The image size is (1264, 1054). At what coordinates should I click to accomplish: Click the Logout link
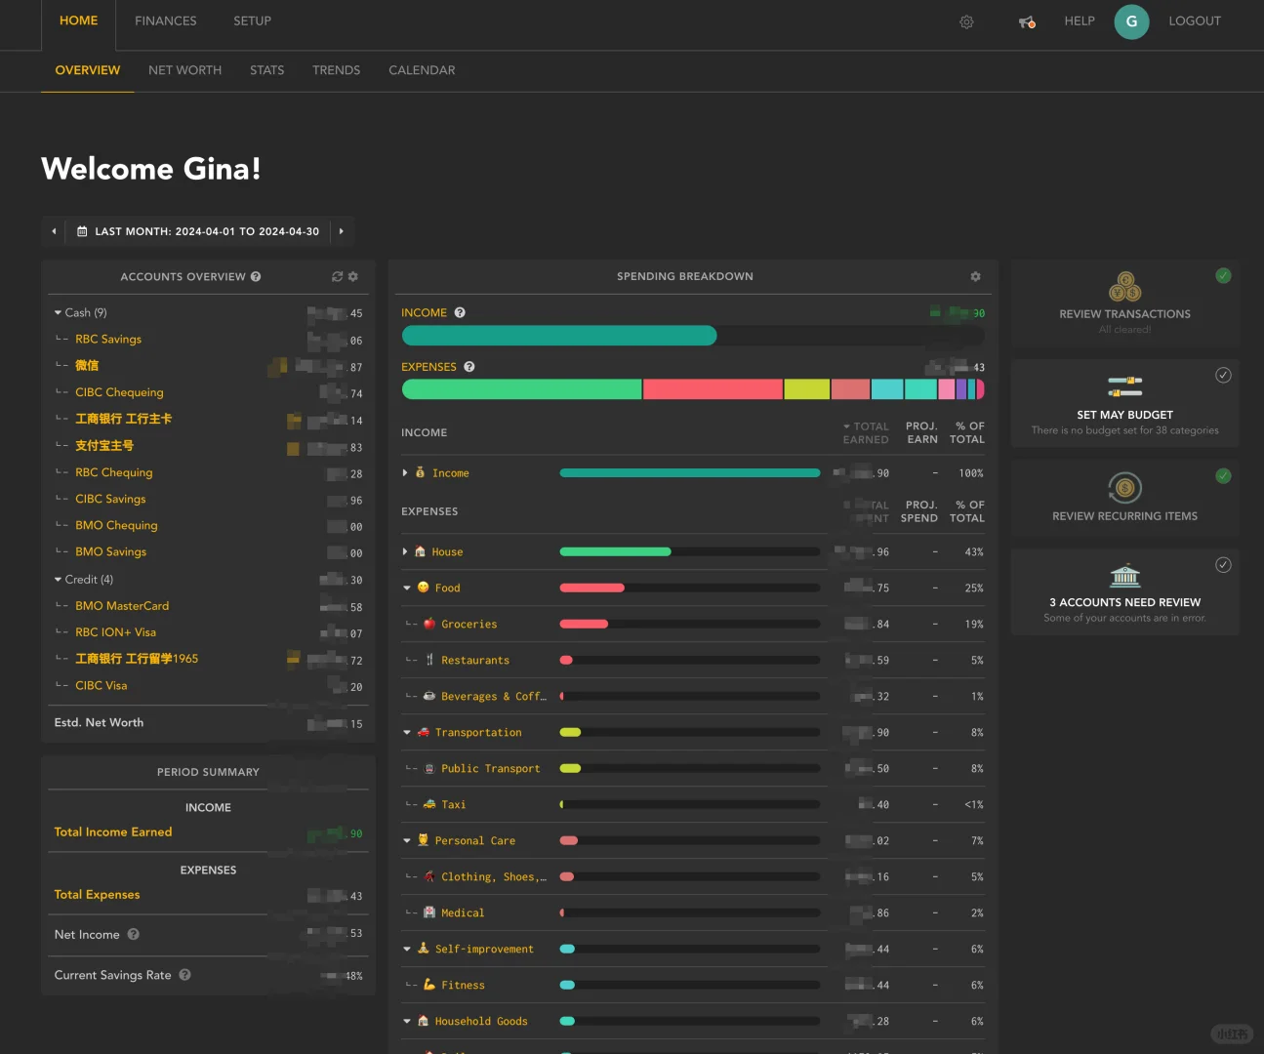[x=1195, y=20]
